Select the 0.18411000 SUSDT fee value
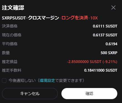This screenshot has height=103, width=122. point(101,70)
